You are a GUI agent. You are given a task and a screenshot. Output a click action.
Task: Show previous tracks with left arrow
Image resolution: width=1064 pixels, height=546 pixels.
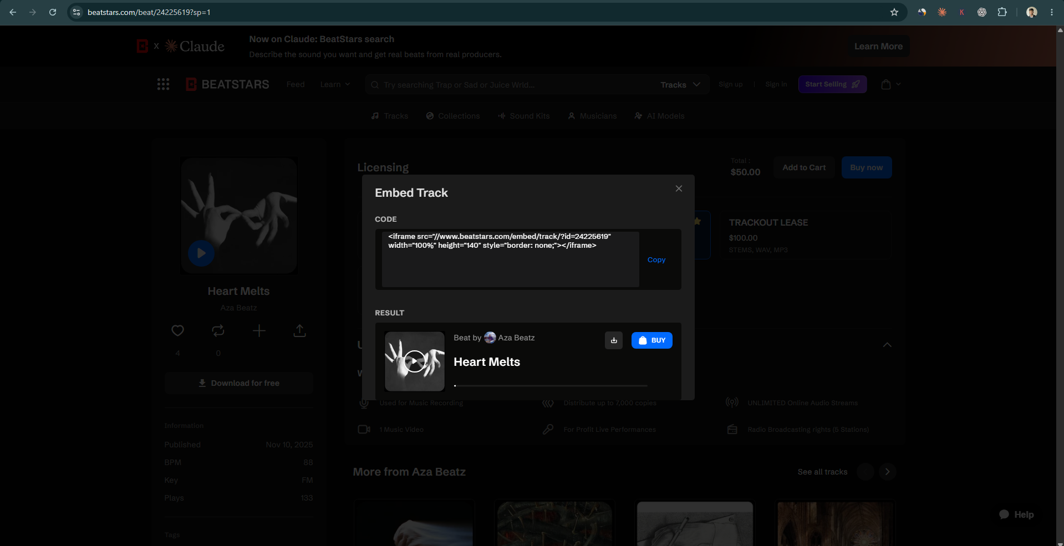866,472
